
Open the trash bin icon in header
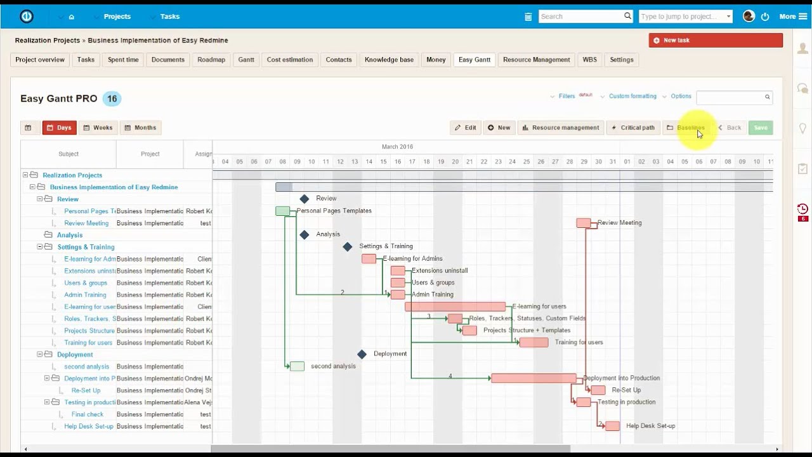(528, 17)
